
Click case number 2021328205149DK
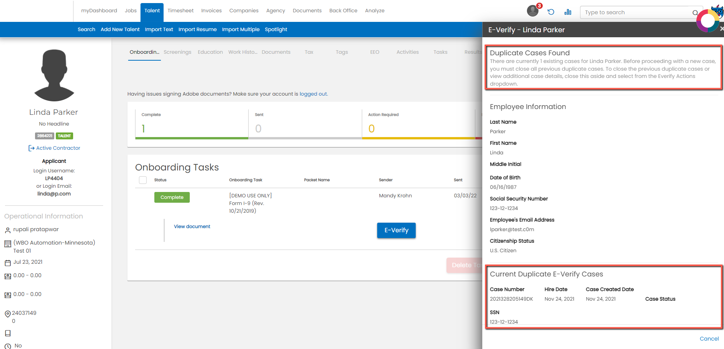tap(511, 299)
